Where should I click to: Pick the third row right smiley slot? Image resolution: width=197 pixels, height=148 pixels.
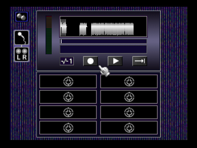point(129,112)
